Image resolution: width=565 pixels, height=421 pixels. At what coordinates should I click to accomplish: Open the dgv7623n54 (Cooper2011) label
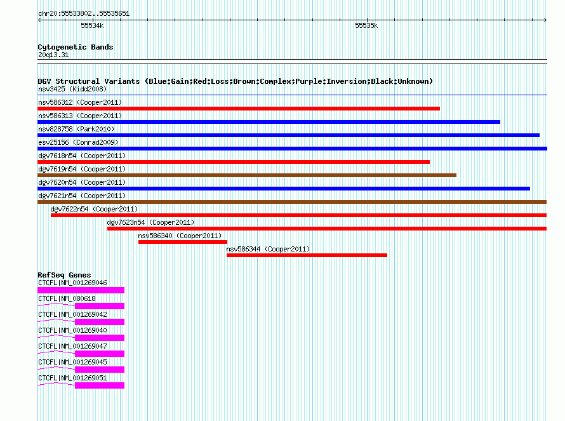[x=150, y=222]
